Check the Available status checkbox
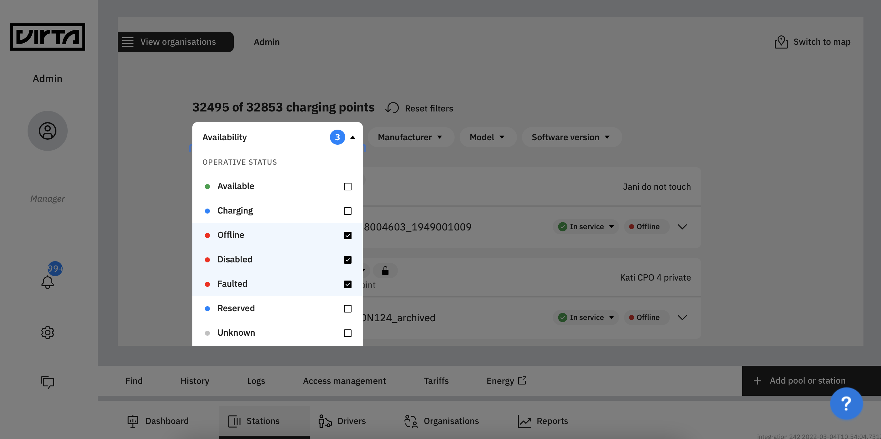This screenshot has width=881, height=439. coord(347,186)
